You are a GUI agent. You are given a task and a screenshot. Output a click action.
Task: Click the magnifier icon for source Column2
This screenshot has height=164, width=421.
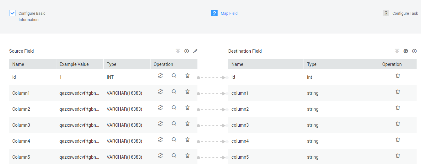[x=174, y=108]
